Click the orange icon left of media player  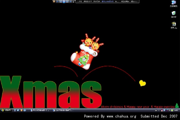[x=54, y=2]
